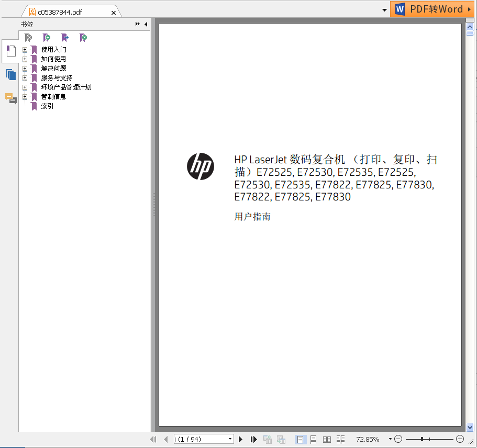Expand the 如何使用 bookmark
Screen dimensions: 477x448
coord(25,59)
